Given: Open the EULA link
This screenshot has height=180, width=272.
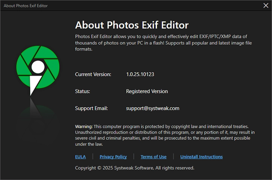Looking at the screenshot, I should tap(80, 157).
